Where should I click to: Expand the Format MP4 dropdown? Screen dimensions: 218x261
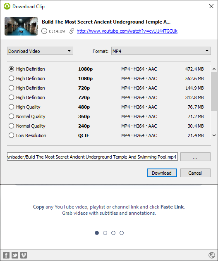161,51
